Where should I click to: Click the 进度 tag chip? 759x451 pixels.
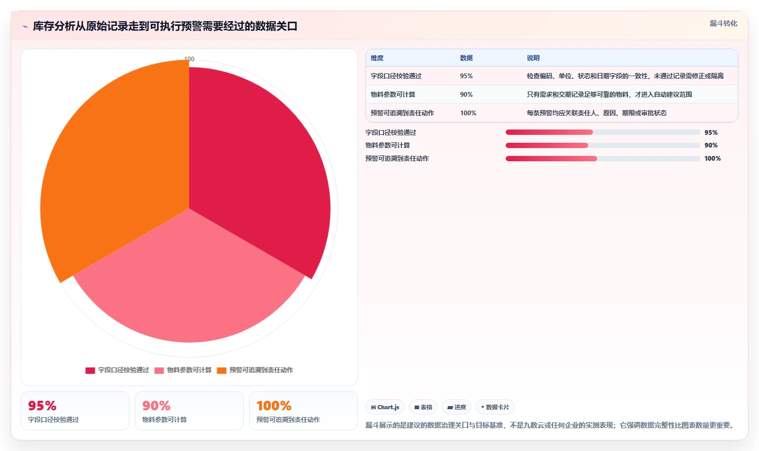tap(456, 407)
